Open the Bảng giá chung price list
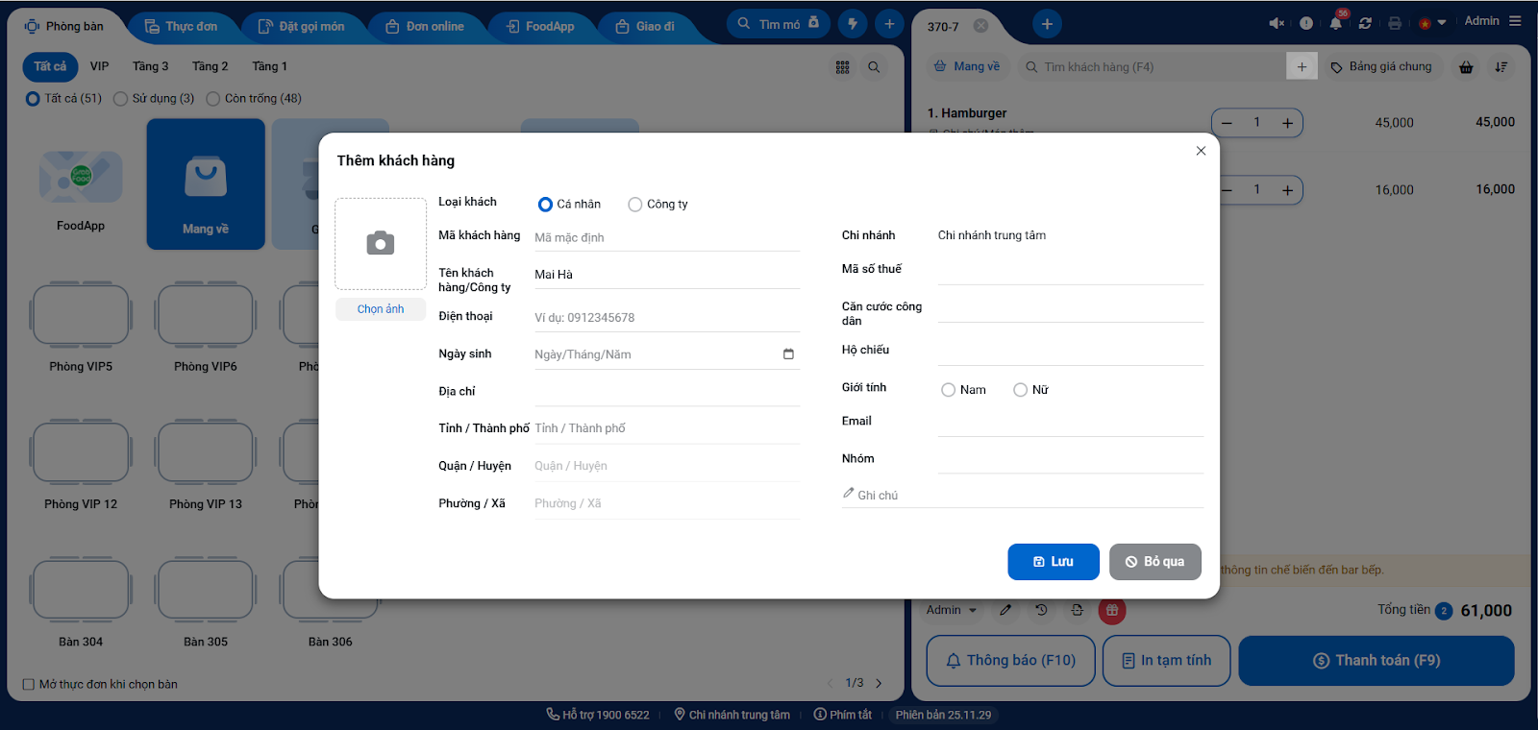1538x730 pixels. [x=1381, y=67]
